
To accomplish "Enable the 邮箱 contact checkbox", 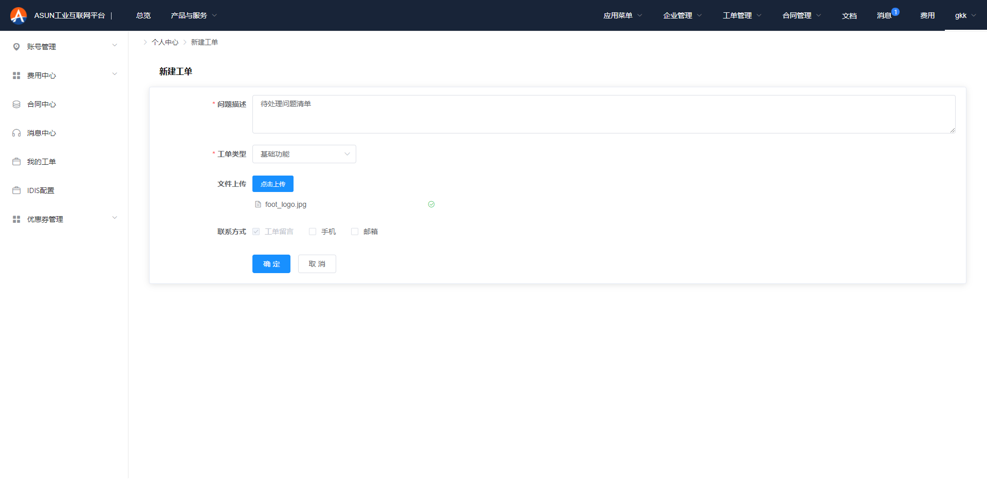I will point(355,232).
